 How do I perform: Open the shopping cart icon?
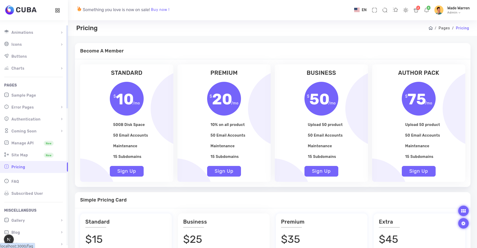(416, 10)
